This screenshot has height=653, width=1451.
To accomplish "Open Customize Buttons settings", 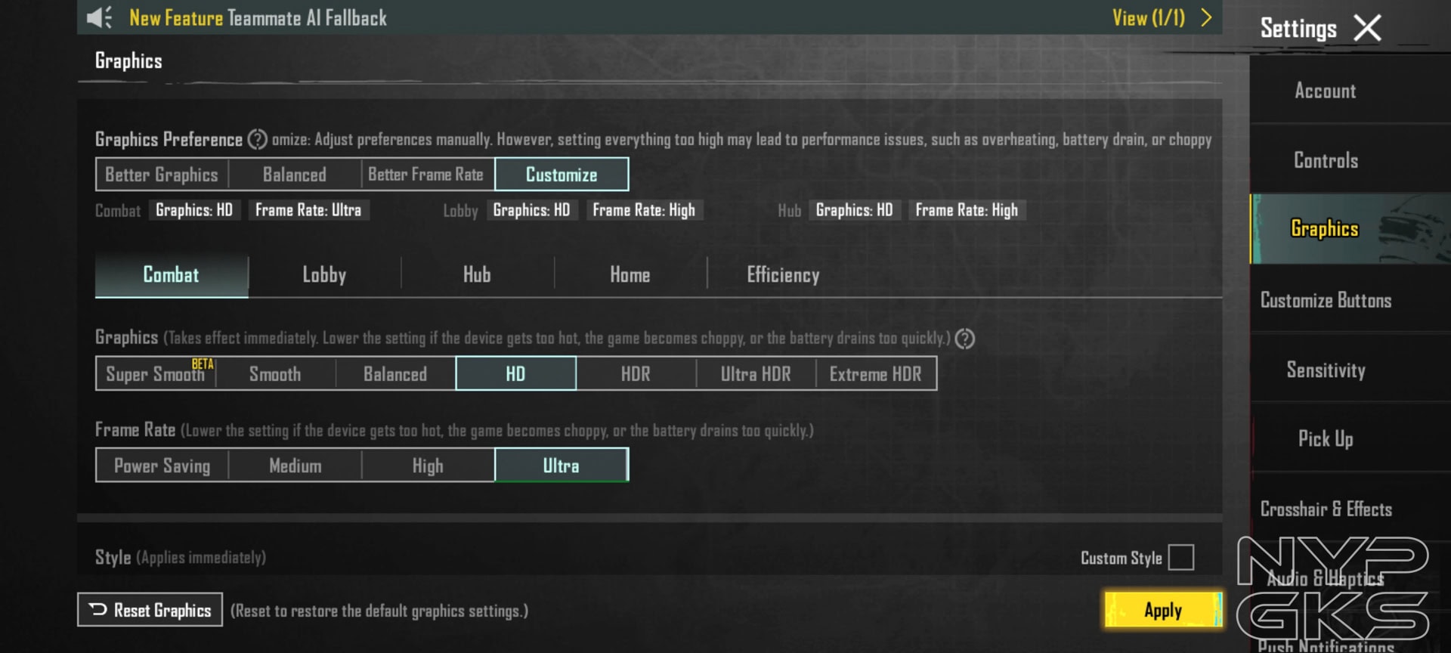I will click(1326, 301).
